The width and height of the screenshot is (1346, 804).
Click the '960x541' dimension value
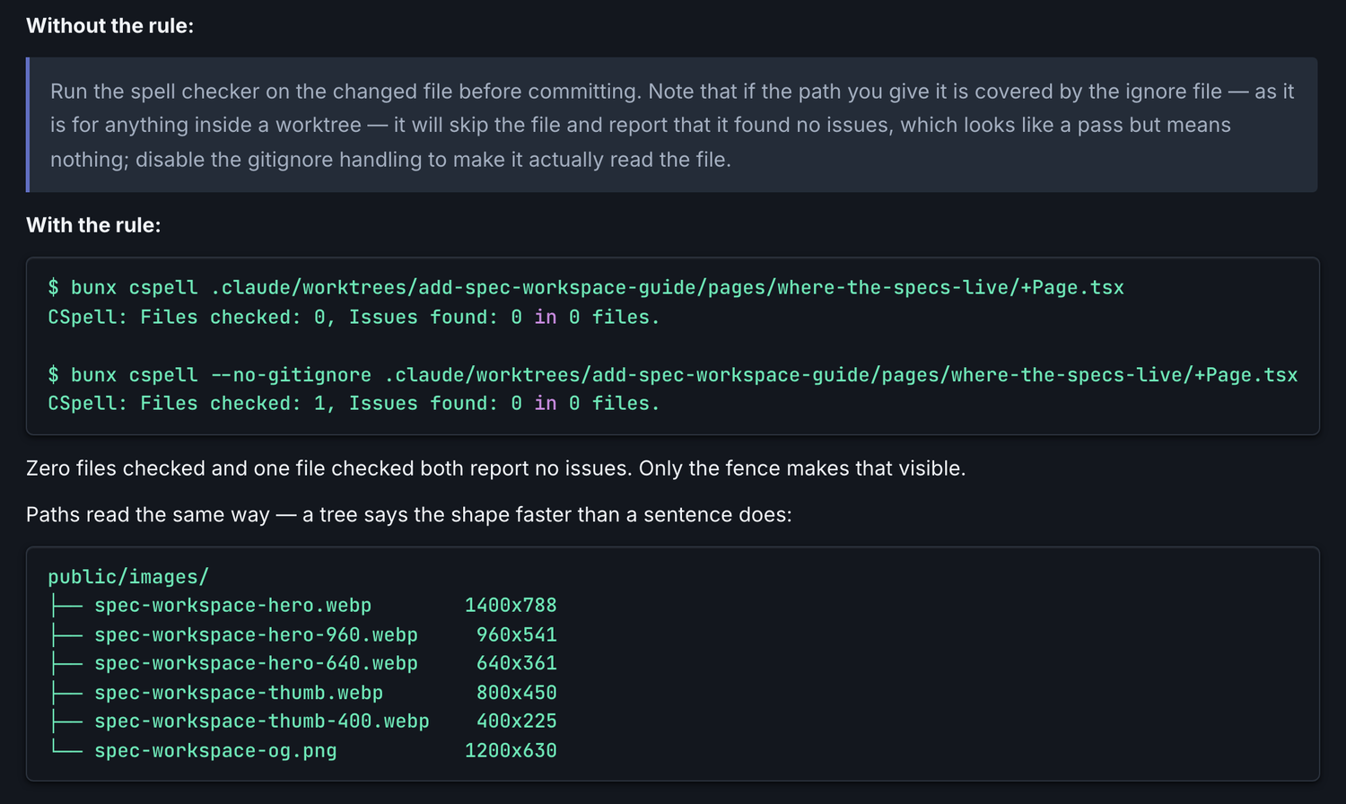[517, 634]
